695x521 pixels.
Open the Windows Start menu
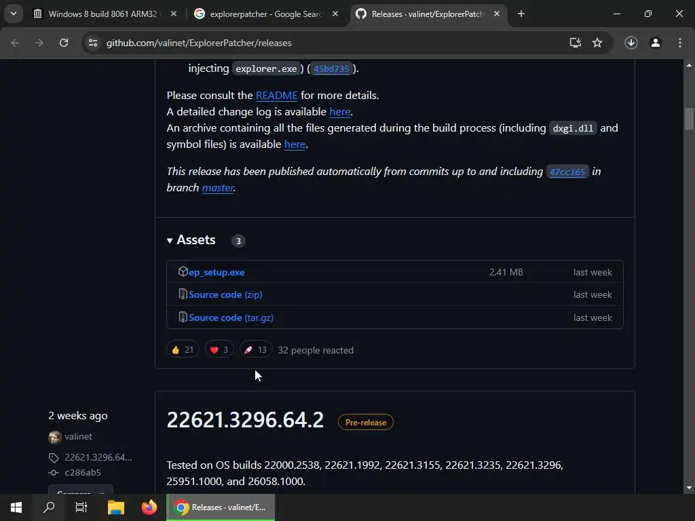tap(16, 507)
